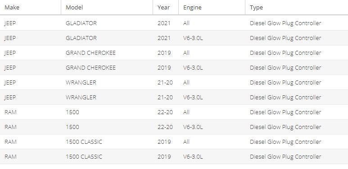Select the Type column header

point(256,8)
